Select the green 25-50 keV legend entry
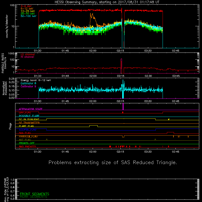202x202 pixels. click(x=28, y=14)
